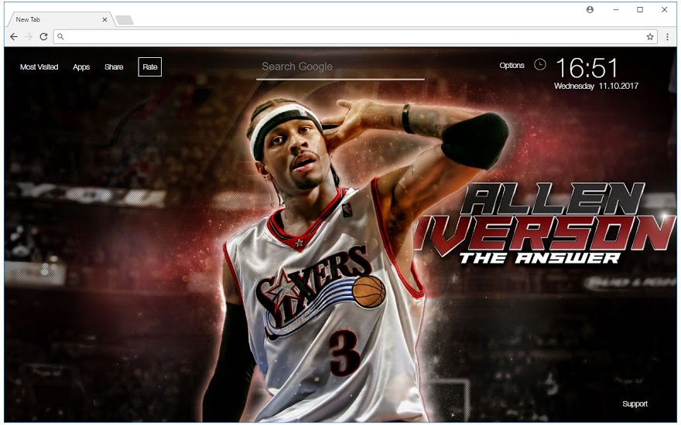Click the browser back arrow

tap(14, 36)
